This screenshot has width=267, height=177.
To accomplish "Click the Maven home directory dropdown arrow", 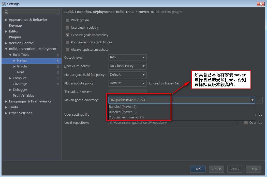I will click(252, 100).
